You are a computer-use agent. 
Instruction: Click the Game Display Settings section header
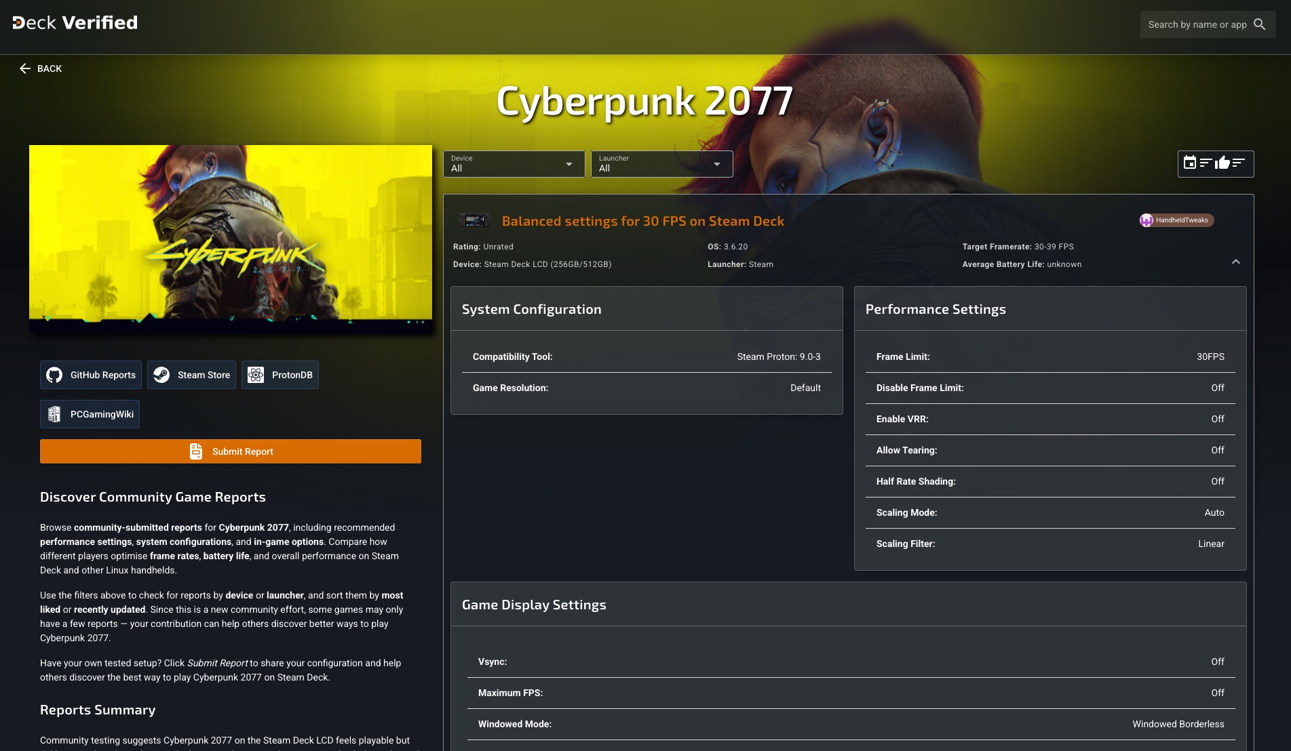pos(534,605)
